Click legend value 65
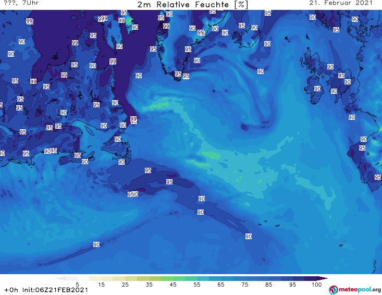The image size is (382, 295). (x=221, y=285)
